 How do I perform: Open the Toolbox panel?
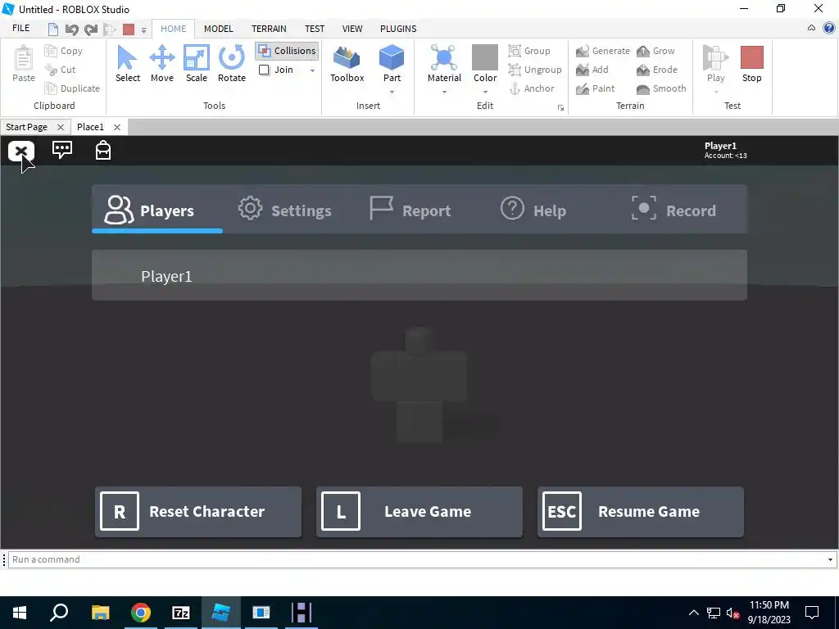347,64
